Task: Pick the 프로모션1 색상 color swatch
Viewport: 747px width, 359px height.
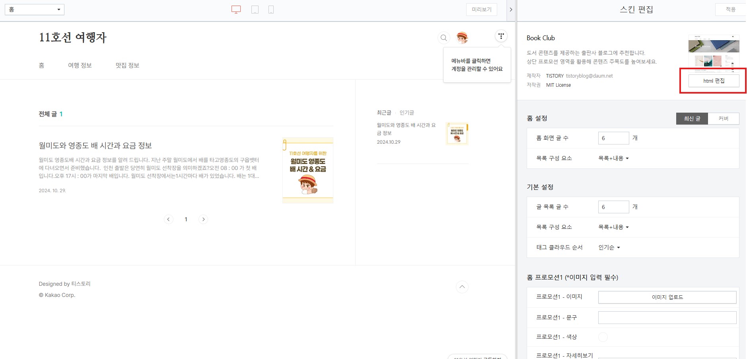Action: (x=603, y=337)
